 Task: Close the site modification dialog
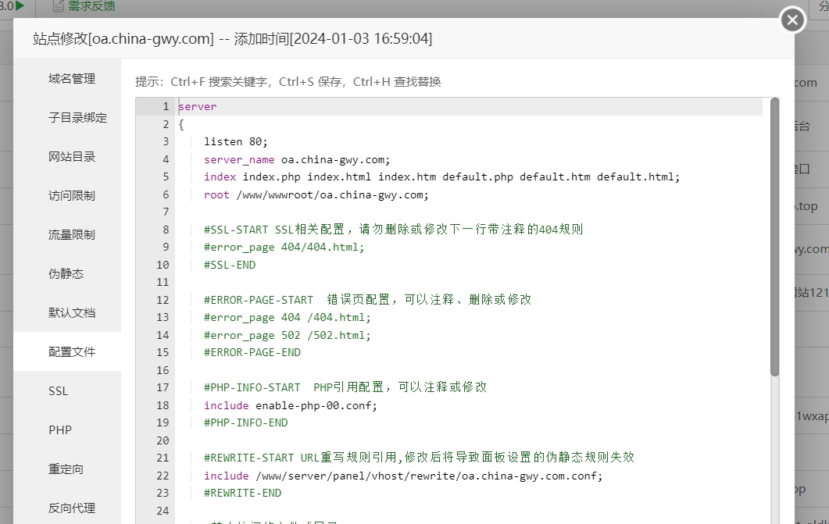792,20
